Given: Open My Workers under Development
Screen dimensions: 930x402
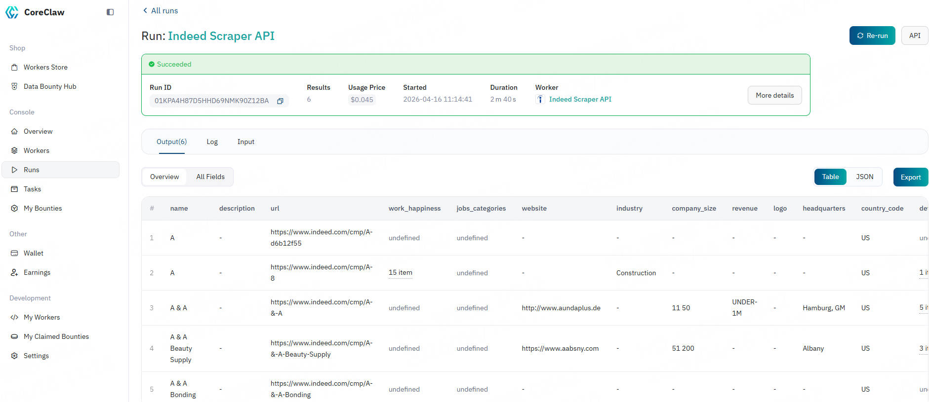Looking at the screenshot, I should 41,317.
